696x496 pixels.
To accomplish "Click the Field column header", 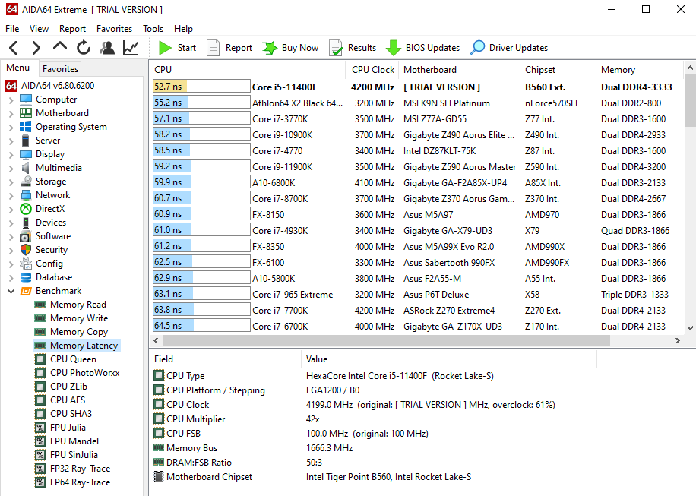I will [x=226, y=359].
